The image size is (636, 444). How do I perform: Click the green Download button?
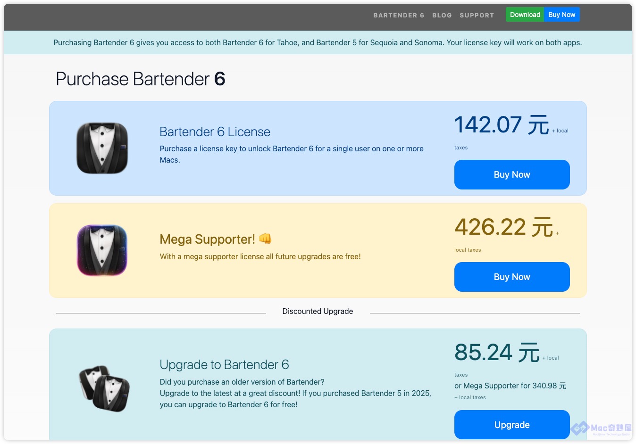pyautogui.click(x=525, y=15)
